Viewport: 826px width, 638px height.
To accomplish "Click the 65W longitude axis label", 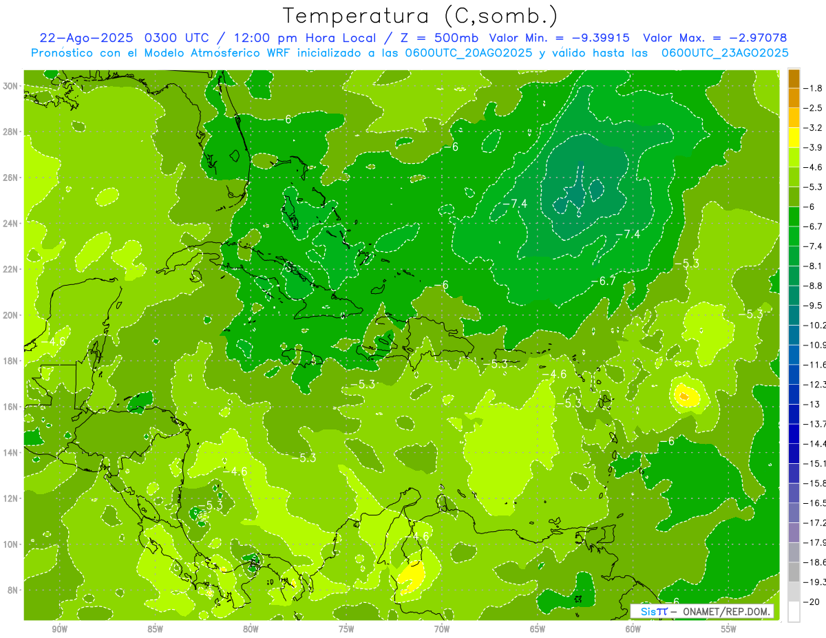I will (x=538, y=629).
